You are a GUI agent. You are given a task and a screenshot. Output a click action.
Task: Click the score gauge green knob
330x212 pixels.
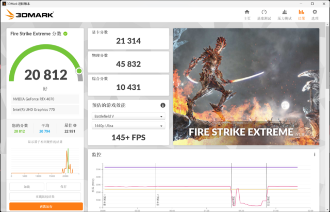(x=79, y=71)
